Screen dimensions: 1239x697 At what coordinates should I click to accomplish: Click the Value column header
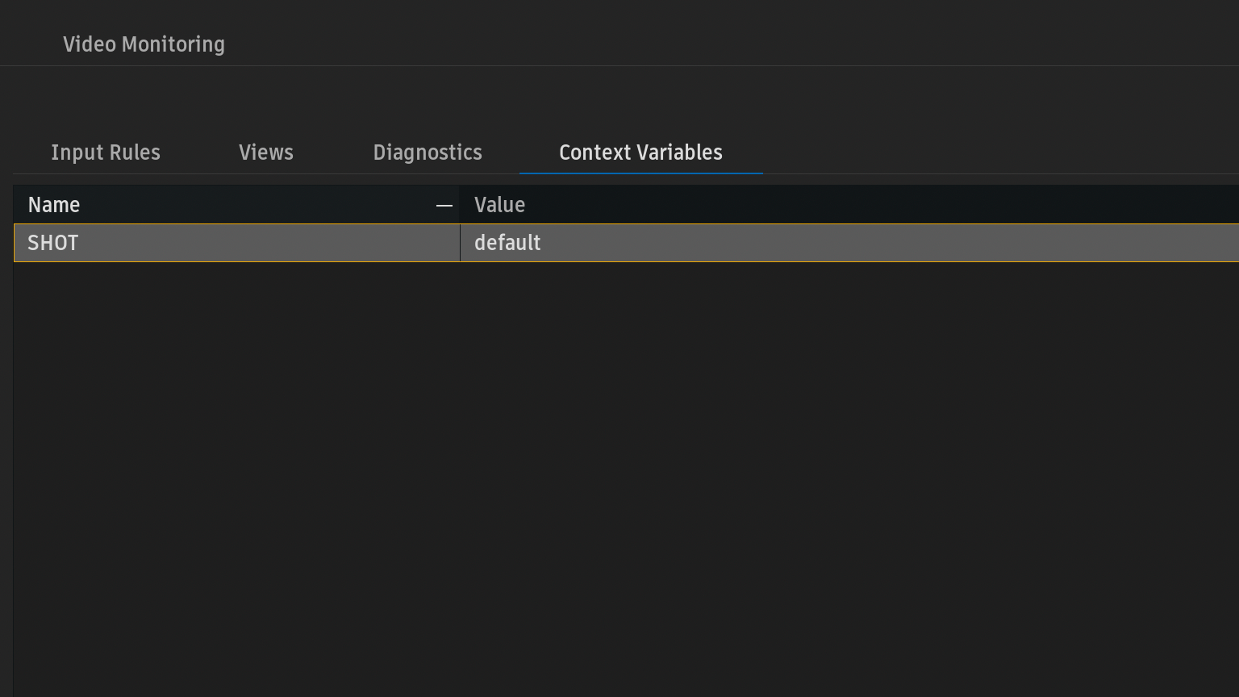tap(499, 205)
